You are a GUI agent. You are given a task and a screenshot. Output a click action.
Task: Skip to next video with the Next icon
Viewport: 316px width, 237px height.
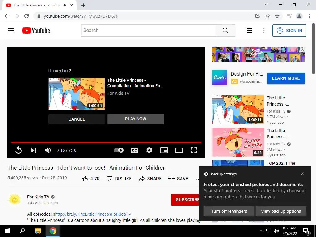pos(33,150)
